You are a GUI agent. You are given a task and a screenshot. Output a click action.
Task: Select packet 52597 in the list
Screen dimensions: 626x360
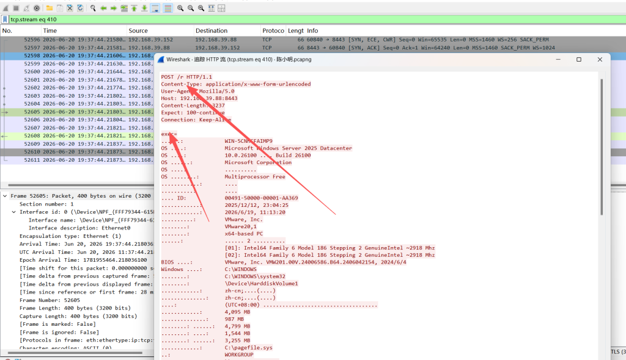(x=313, y=48)
